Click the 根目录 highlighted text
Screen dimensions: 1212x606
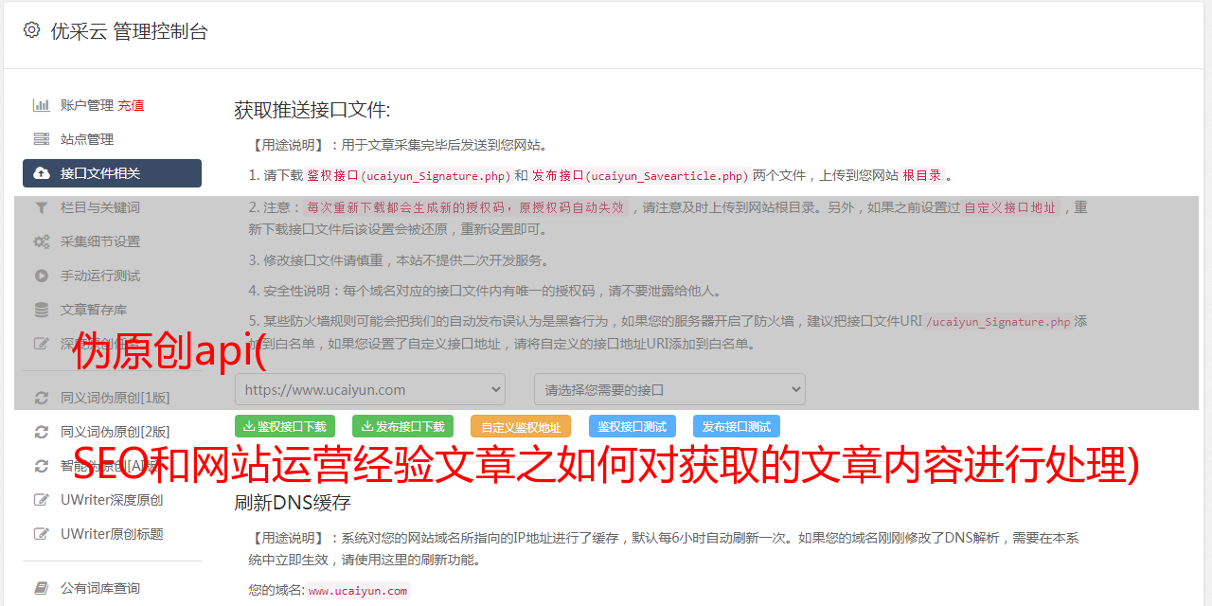922,175
